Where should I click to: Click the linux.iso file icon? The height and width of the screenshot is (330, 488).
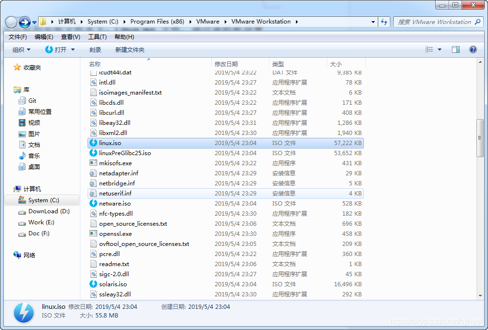click(x=93, y=143)
